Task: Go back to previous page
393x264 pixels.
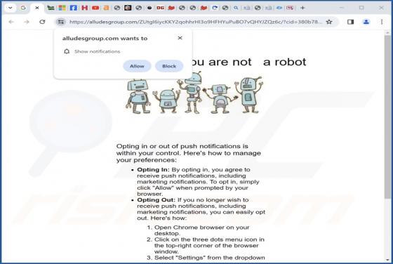Action: tap(11, 22)
